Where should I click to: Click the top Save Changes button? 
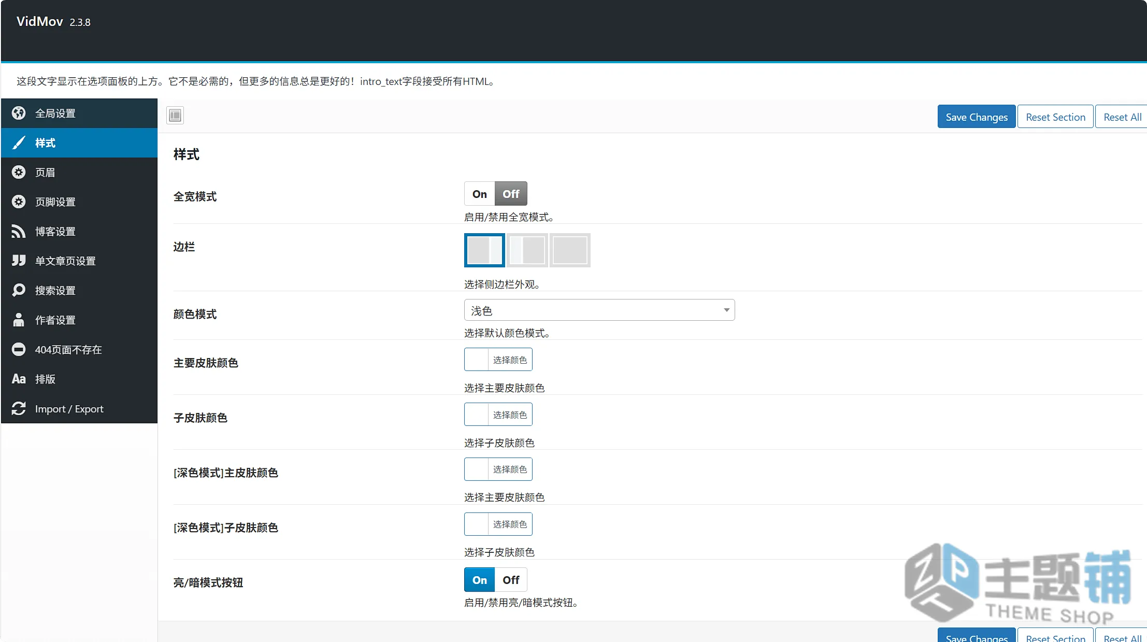point(977,117)
